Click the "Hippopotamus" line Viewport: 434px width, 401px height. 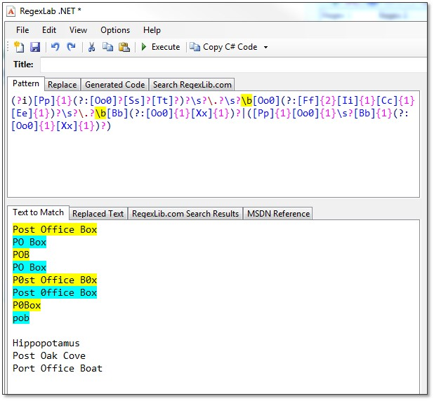coord(46,344)
